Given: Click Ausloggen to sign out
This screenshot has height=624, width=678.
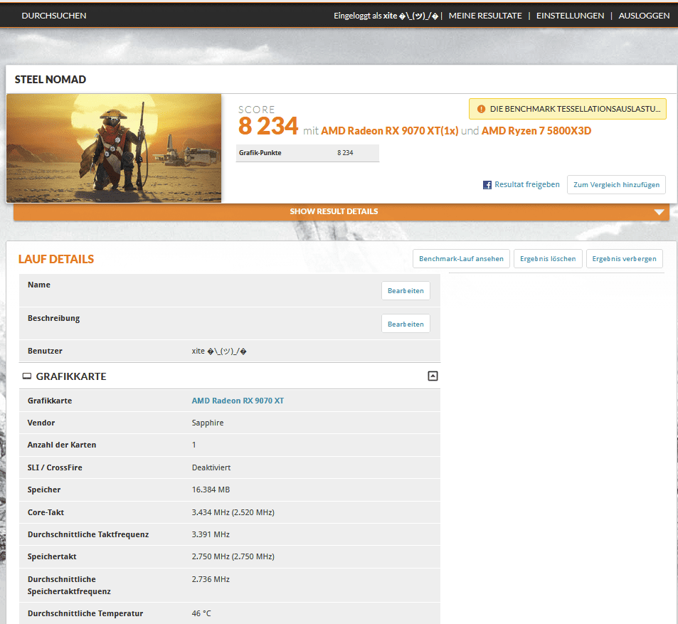Looking at the screenshot, I should coord(644,16).
